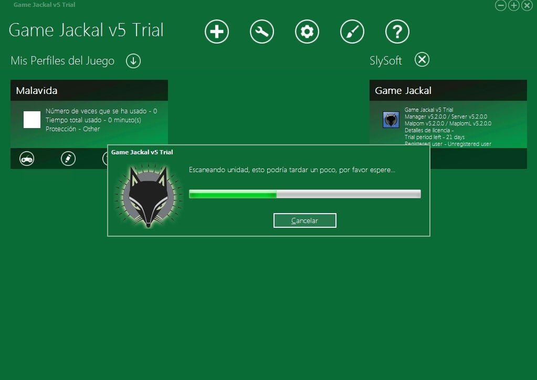This screenshot has width=537, height=380.
Task: Maximize the Game Jackal window
Action: click(x=514, y=5)
